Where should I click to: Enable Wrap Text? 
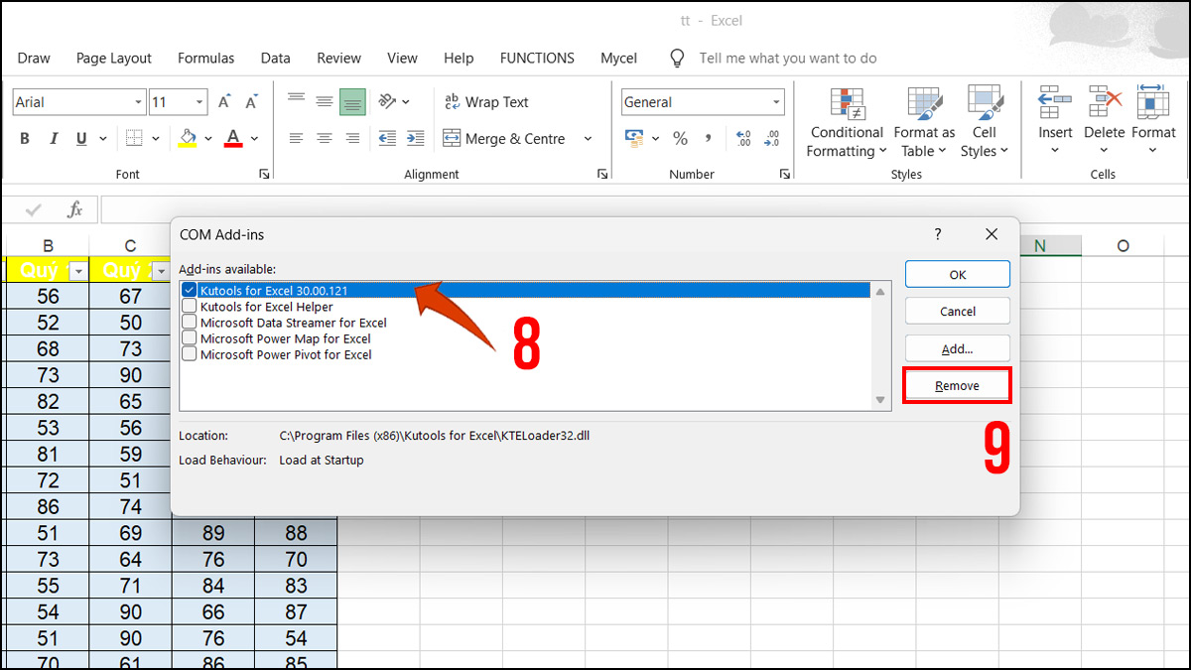(x=486, y=101)
